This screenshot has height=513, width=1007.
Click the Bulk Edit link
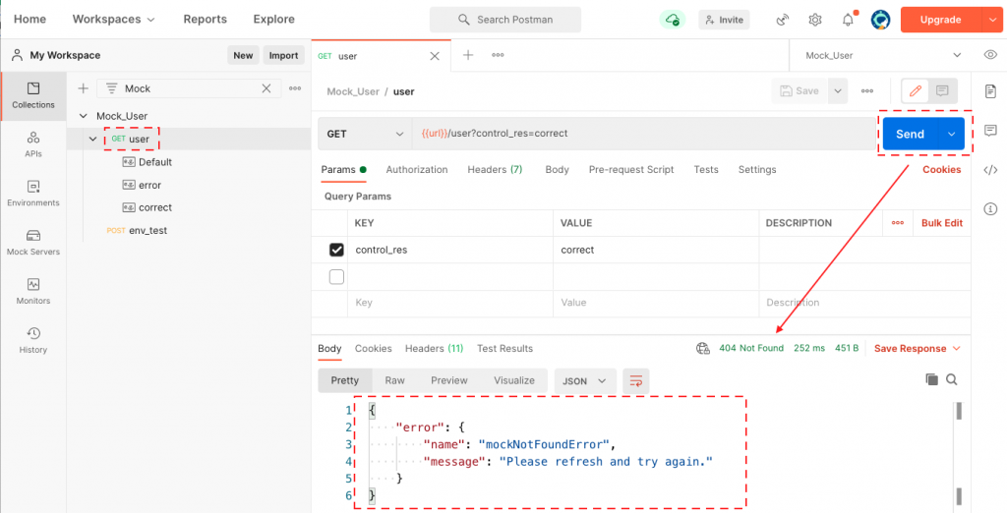942,223
